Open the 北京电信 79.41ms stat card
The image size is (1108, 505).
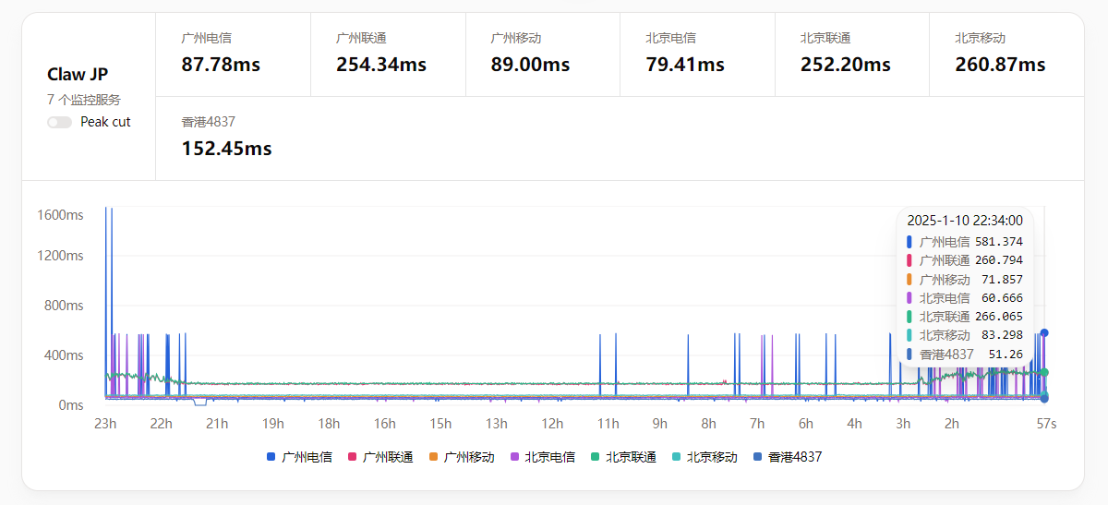point(697,54)
